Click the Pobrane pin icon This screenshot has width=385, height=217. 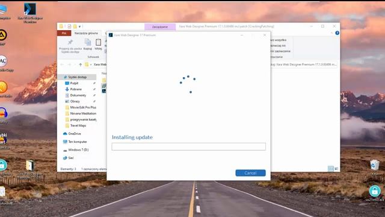pyautogui.click(x=94, y=89)
